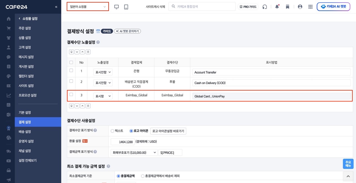Open the home icon in the sidebar
Screen dimensions: 356x183
click(8, 19)
